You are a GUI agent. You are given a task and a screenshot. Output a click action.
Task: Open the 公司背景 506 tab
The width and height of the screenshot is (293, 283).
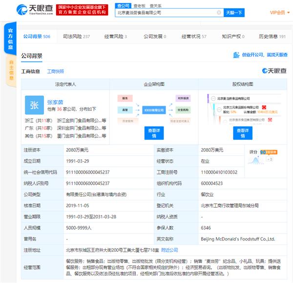[37, 37]
